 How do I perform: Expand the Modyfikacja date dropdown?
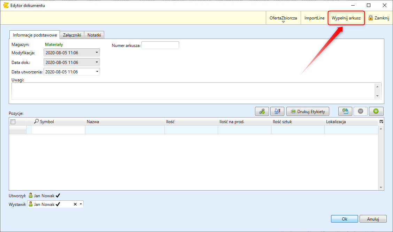pyautogui.click(x=97, y=53)
